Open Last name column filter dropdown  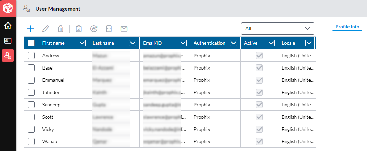coord(132,43)
